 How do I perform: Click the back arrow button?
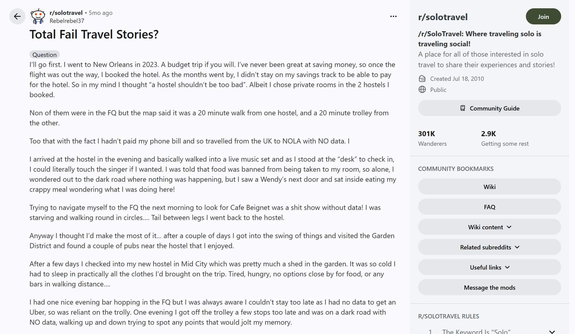point(17,16)
